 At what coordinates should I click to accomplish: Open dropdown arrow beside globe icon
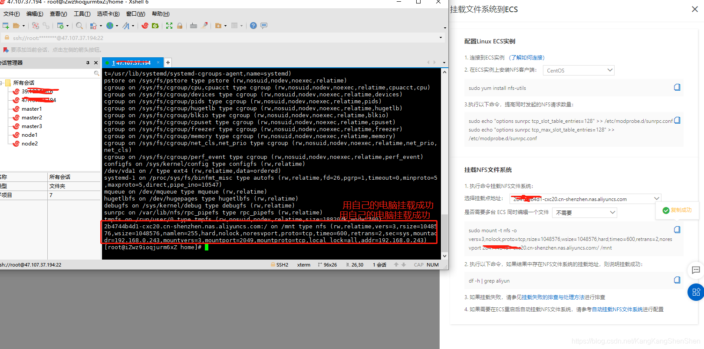tap(117, 26)
